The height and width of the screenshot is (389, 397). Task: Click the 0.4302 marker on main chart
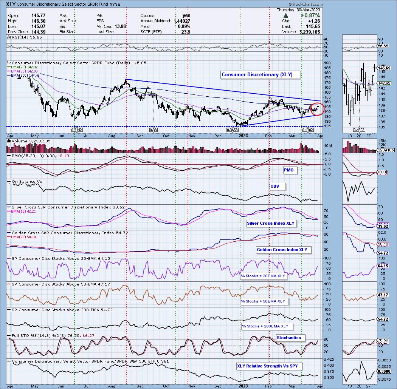point(308,130)
